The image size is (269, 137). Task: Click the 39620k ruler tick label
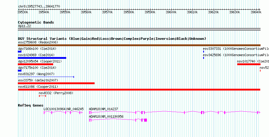pyautogui.click(x=213, y=12)
